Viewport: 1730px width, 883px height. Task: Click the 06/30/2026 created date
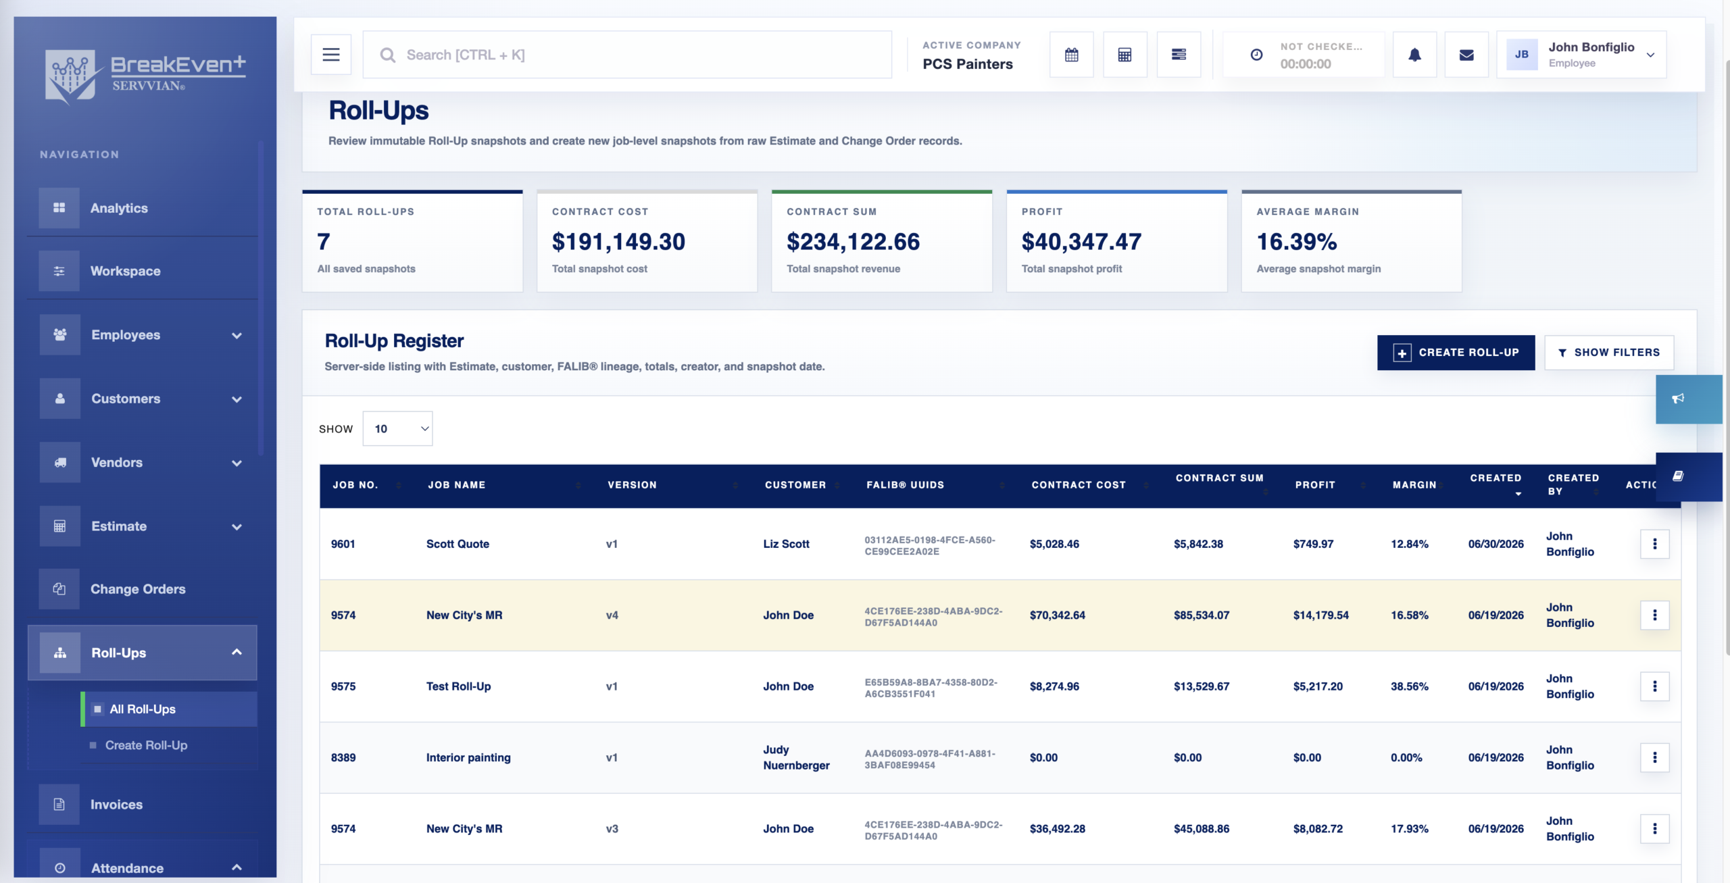pos(1496,544)
